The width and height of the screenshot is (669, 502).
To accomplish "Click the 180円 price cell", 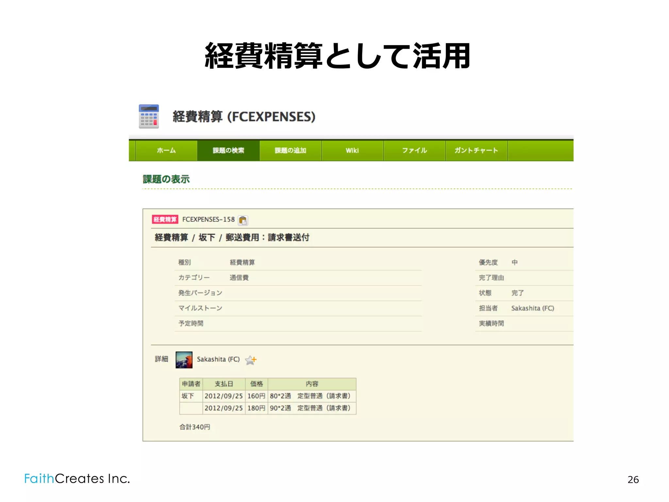I will [256, 408].
